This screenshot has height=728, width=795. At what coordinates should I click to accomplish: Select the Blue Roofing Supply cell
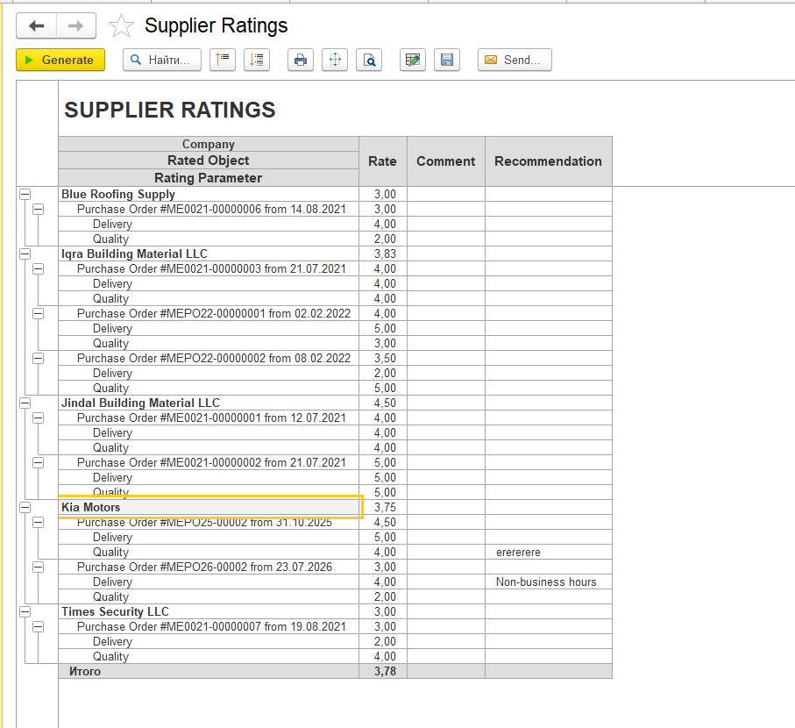(209, 195)
